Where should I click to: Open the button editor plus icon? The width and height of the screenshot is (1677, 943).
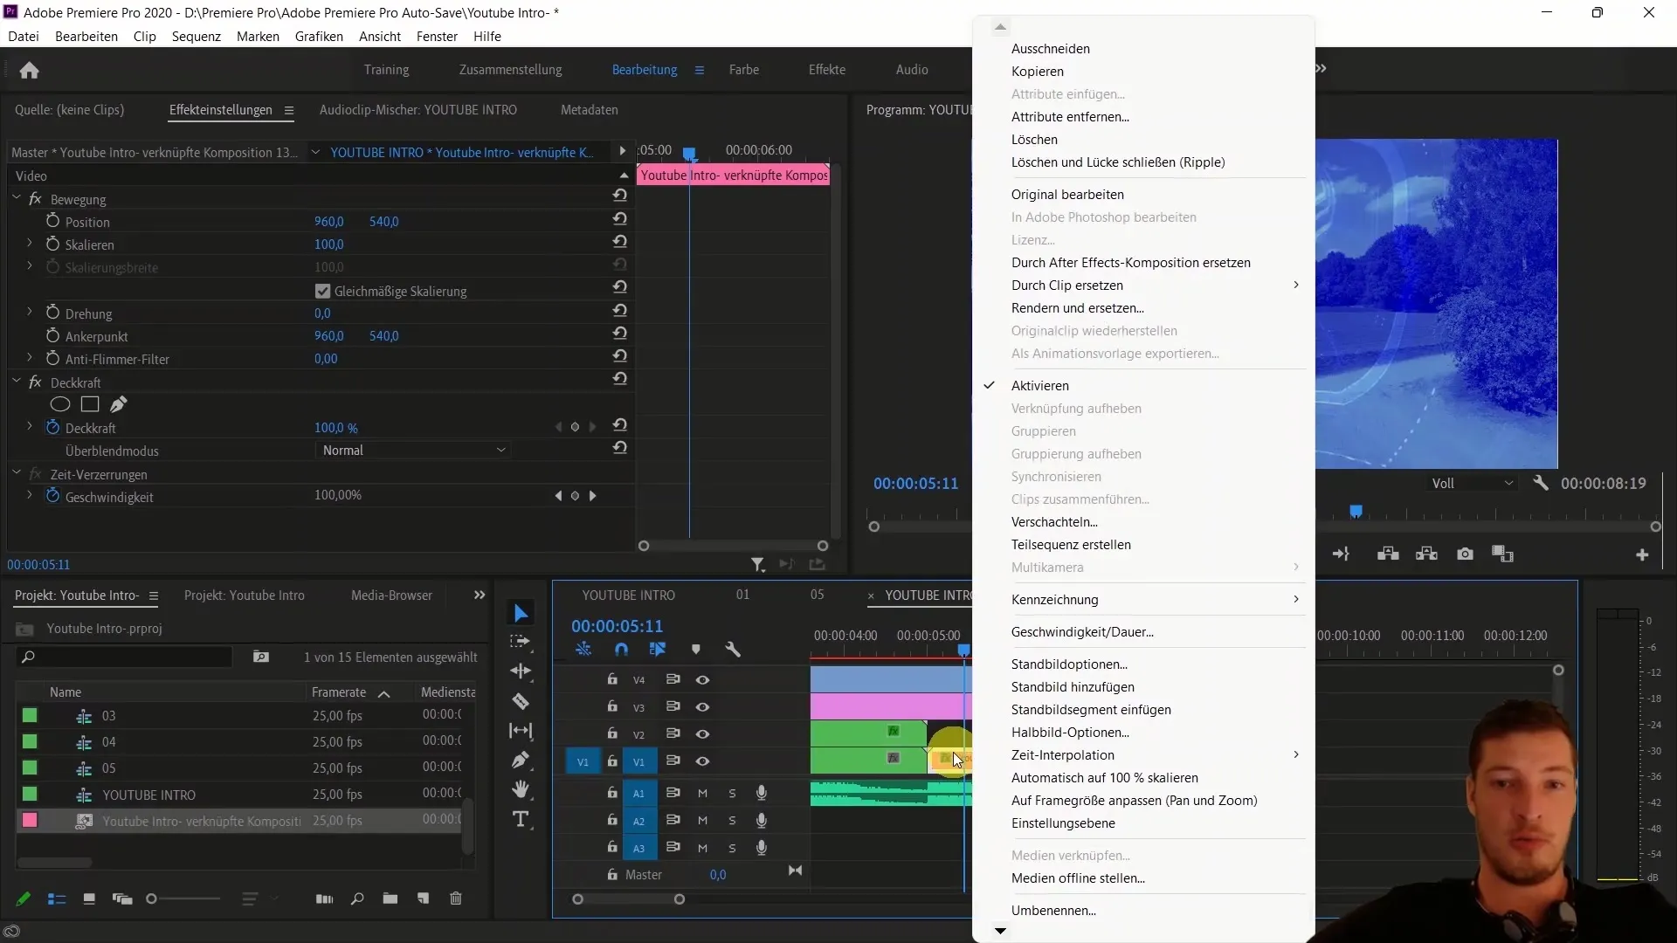pyautogui.click(x=1642, y=554)
